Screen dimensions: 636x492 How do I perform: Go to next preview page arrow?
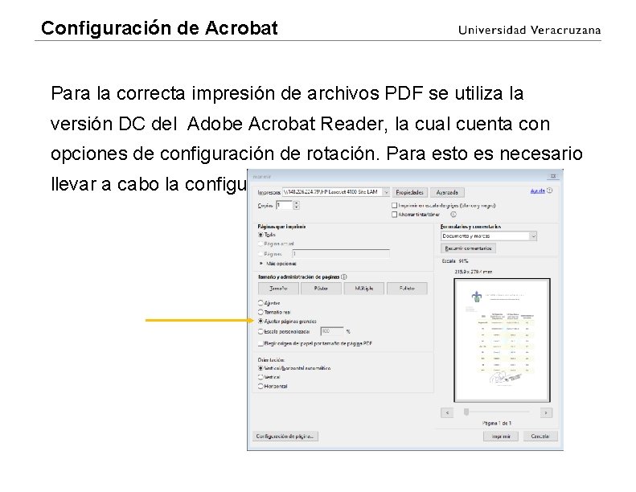click(x=546, y=413)
